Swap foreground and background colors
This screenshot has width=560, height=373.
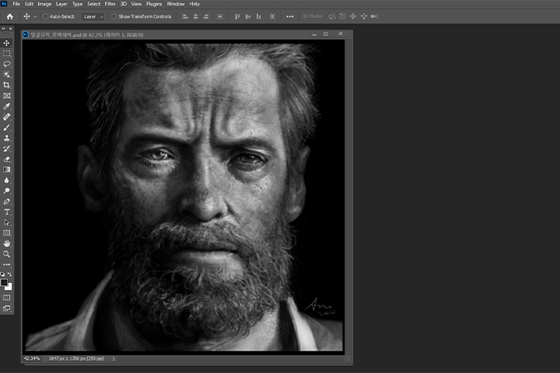tap(9, 274)
